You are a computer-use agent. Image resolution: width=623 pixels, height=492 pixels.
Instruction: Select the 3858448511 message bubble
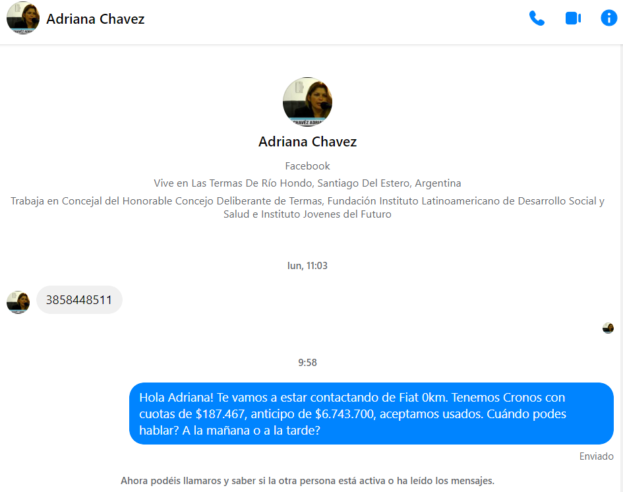click(79, 299)
